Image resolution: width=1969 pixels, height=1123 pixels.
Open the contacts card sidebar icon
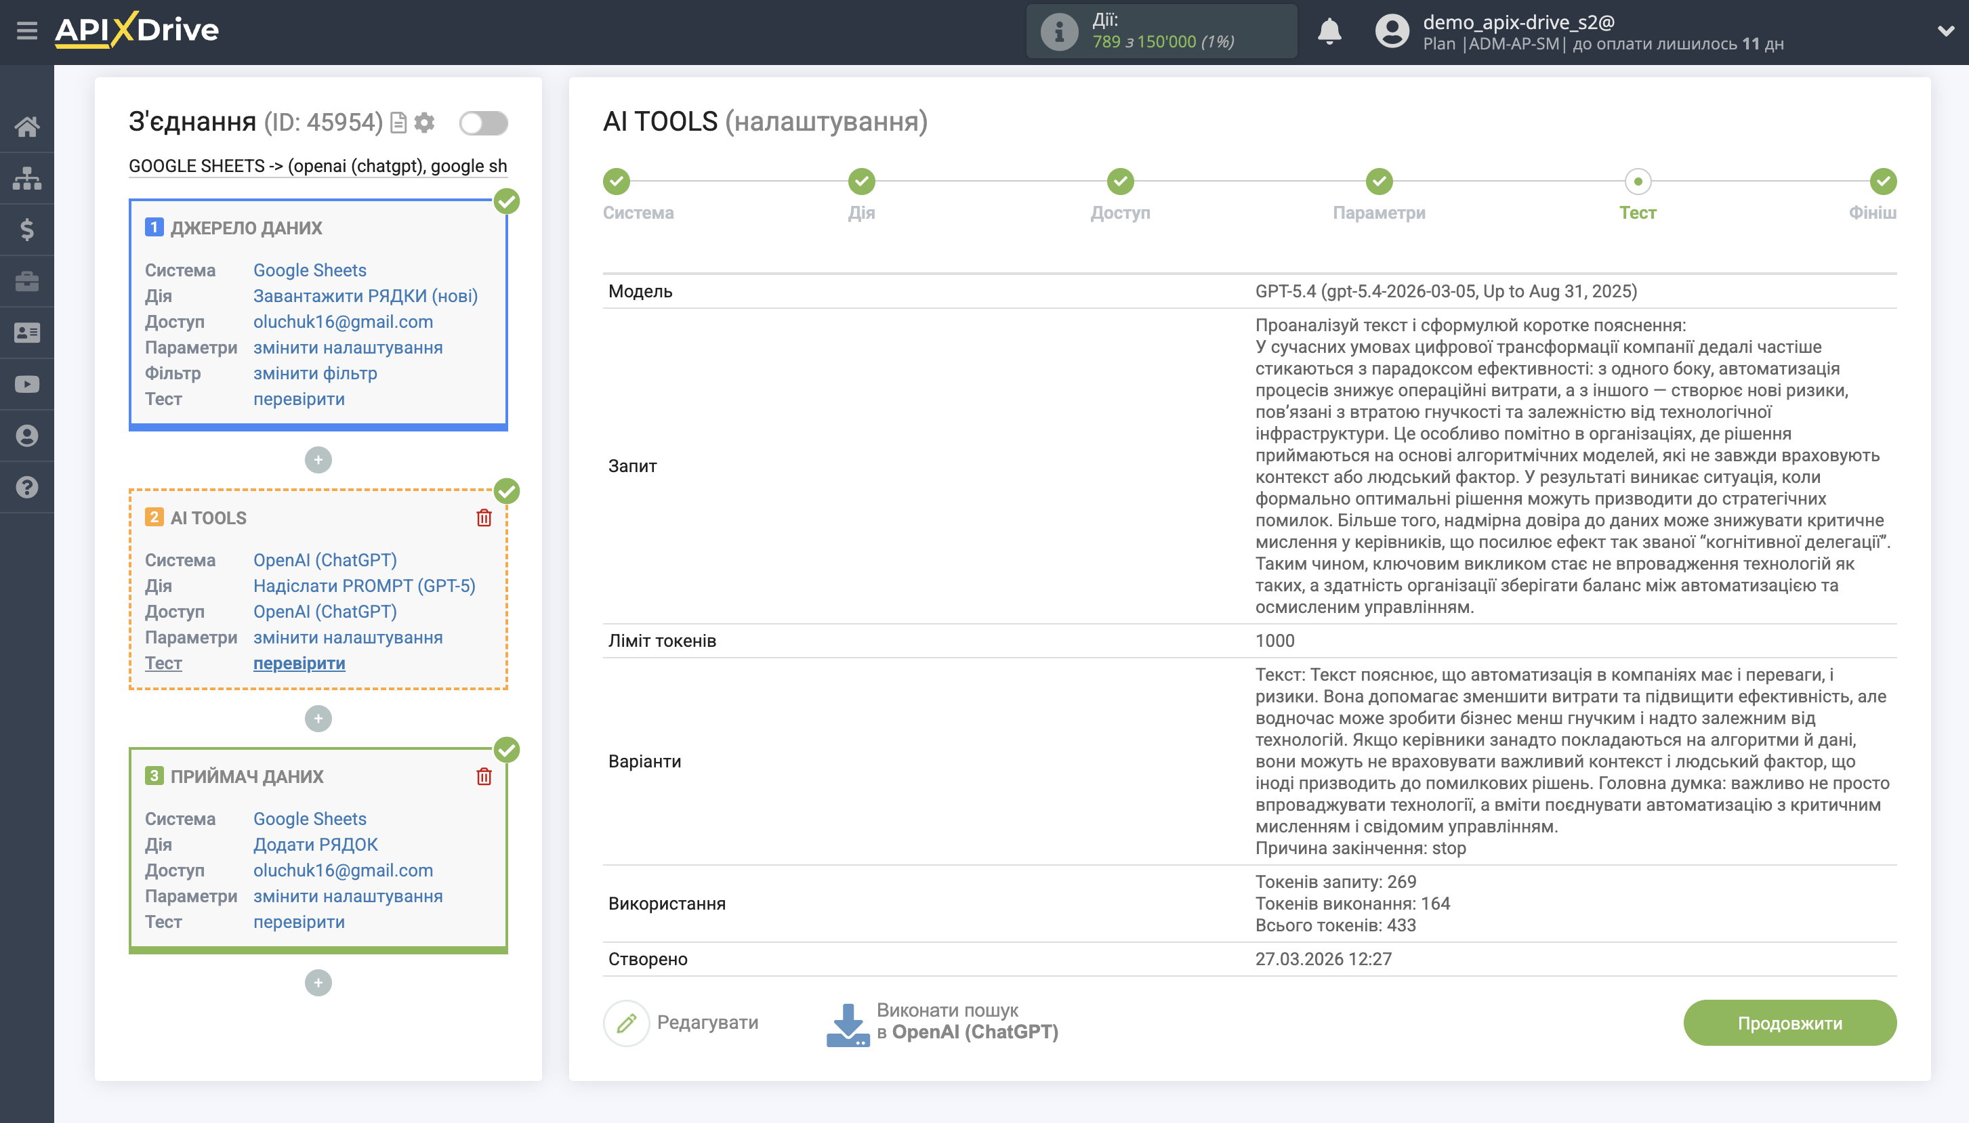coord(28,332)
